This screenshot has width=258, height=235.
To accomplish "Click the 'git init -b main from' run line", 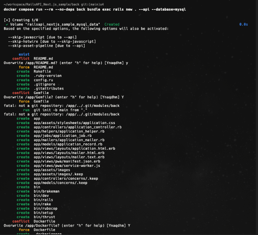I will pyautogui.click(x=60, y=110).
